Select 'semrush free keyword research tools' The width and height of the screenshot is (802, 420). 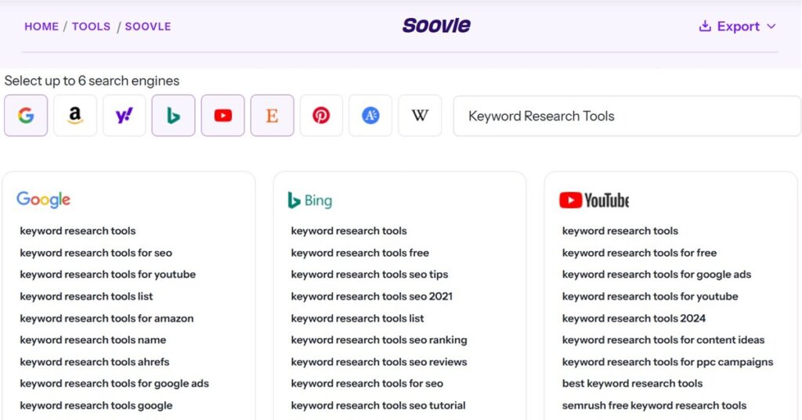pyautogui.click(x=654, y=405)
